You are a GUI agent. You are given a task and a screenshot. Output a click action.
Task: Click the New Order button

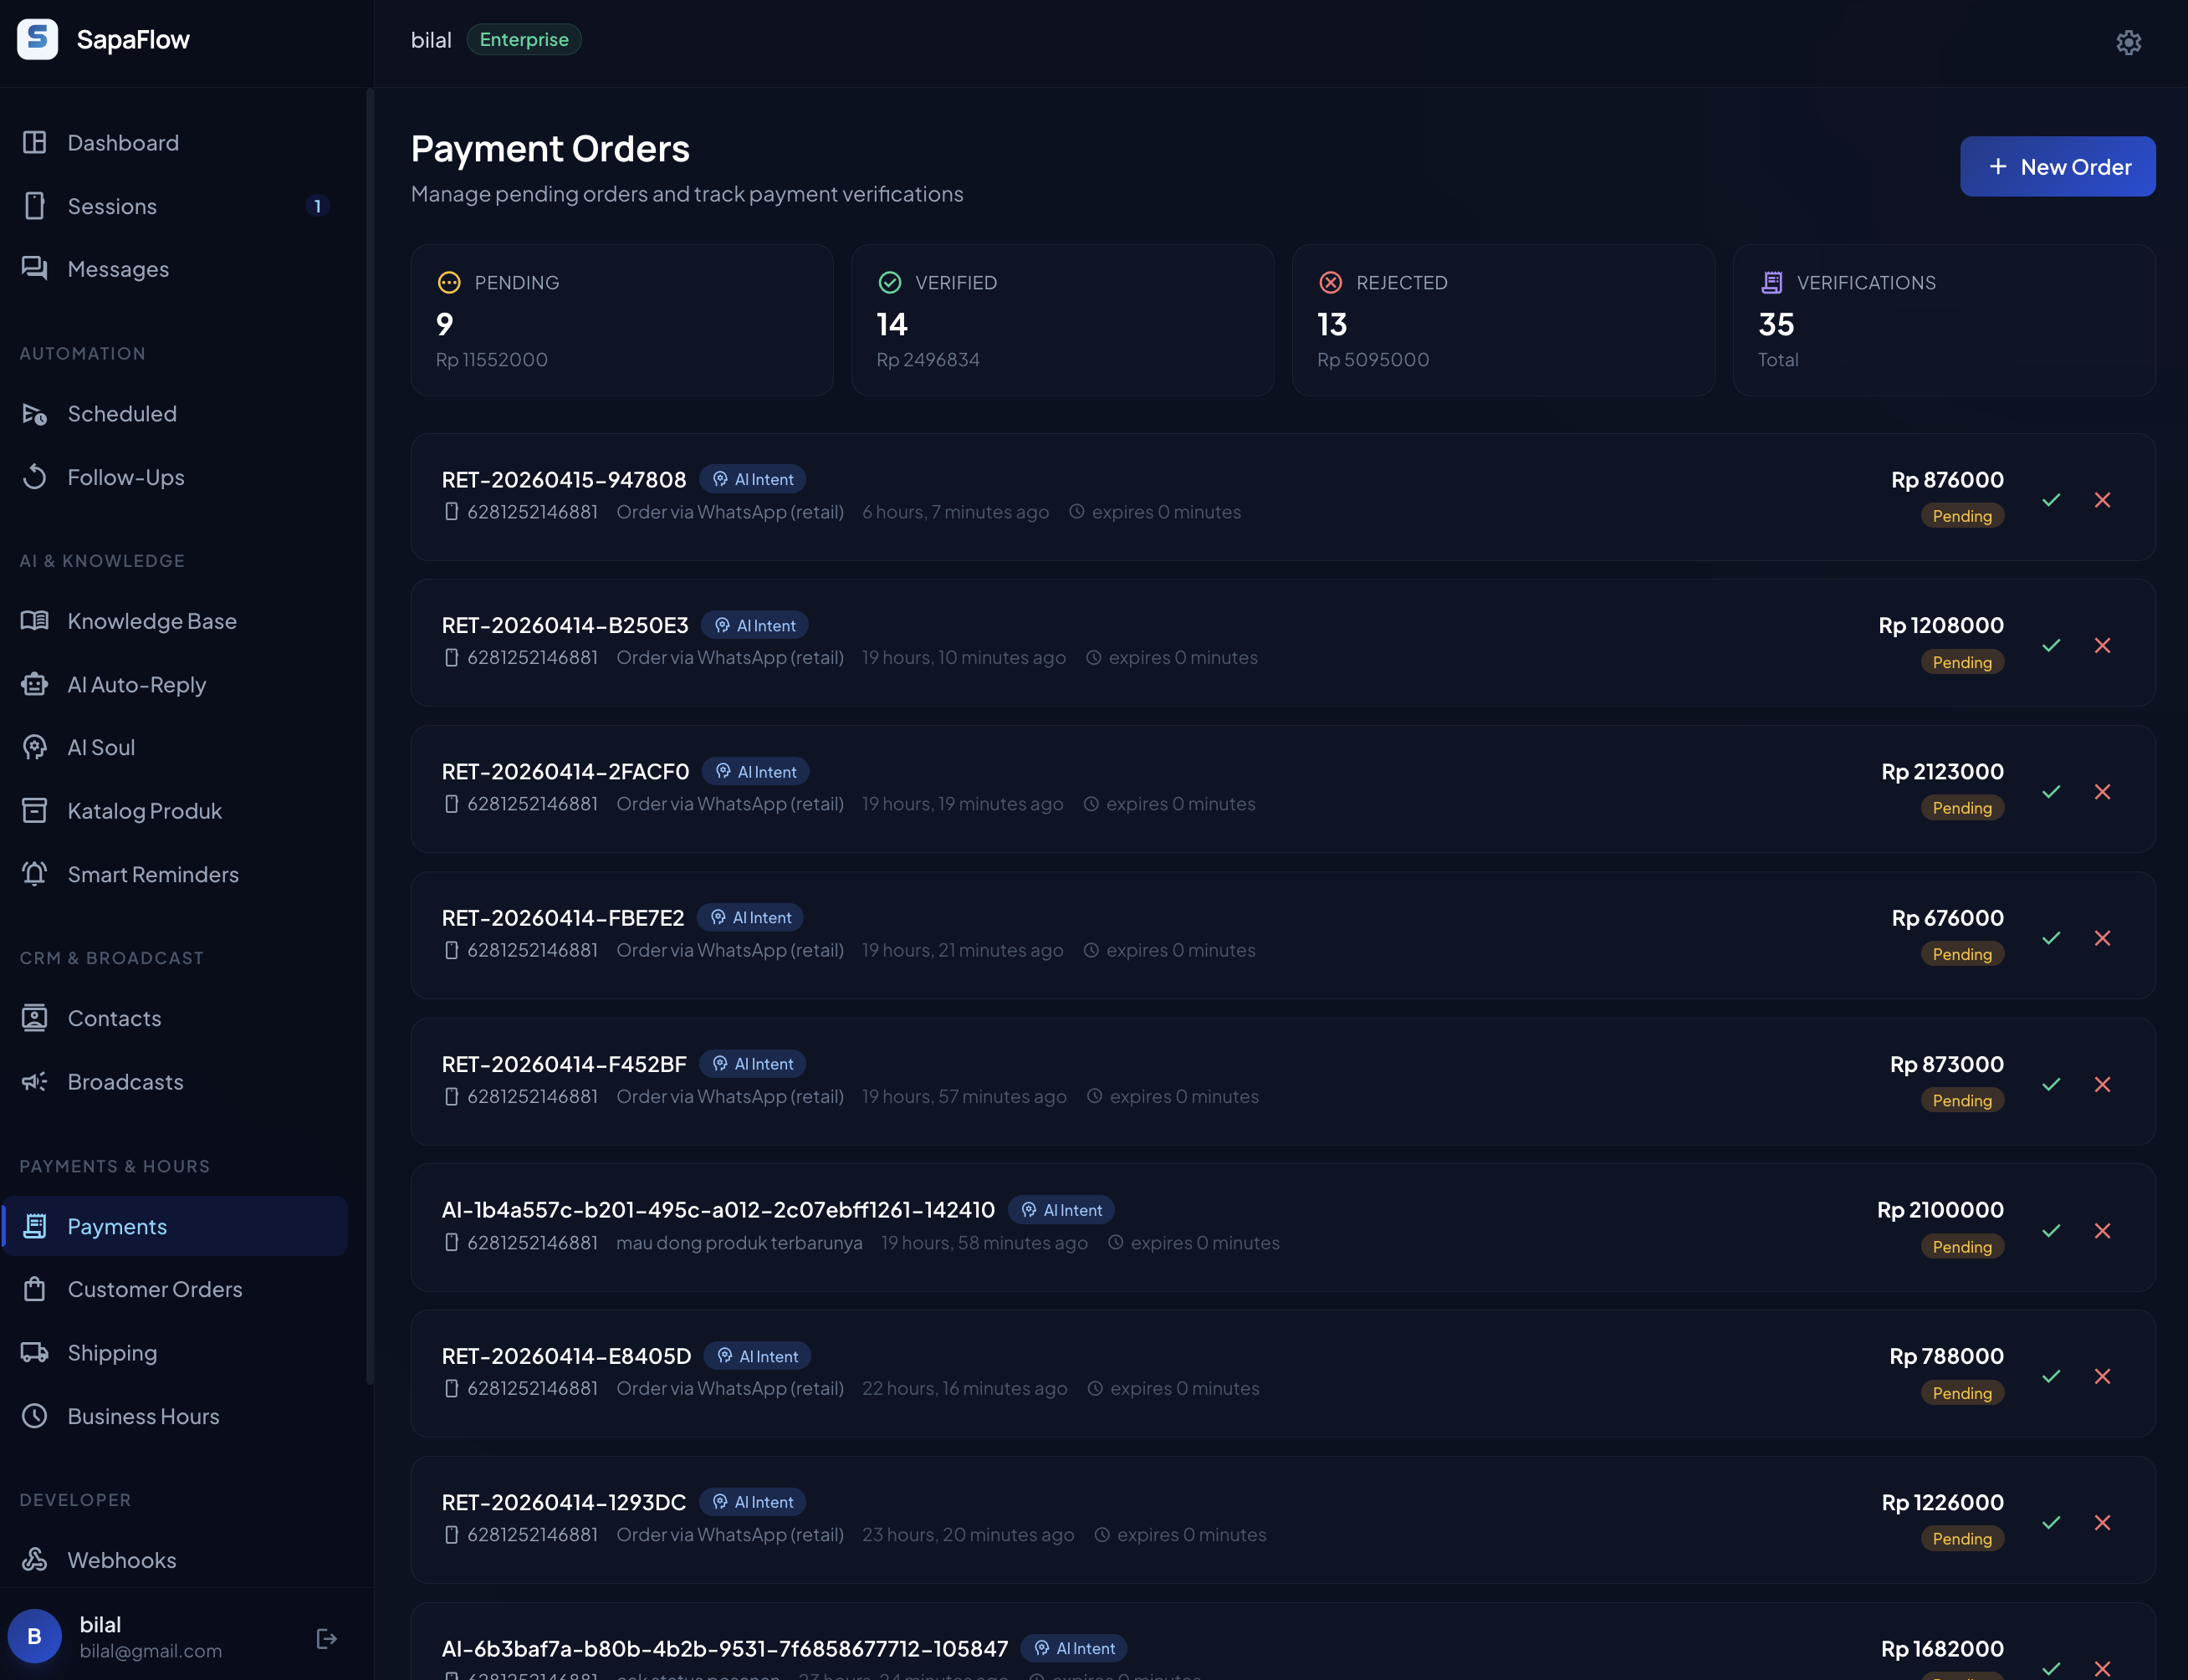2057,167
